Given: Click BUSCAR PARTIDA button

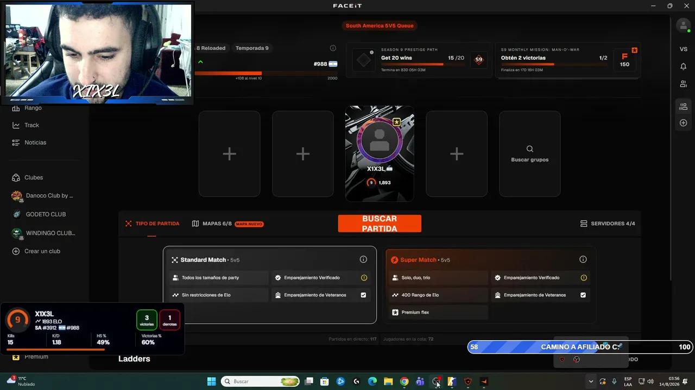Looking at the screenshot, I should (380, 224).
